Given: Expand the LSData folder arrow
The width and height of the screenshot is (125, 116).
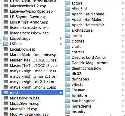Looking at the screenshot, I should coord(61,44).
